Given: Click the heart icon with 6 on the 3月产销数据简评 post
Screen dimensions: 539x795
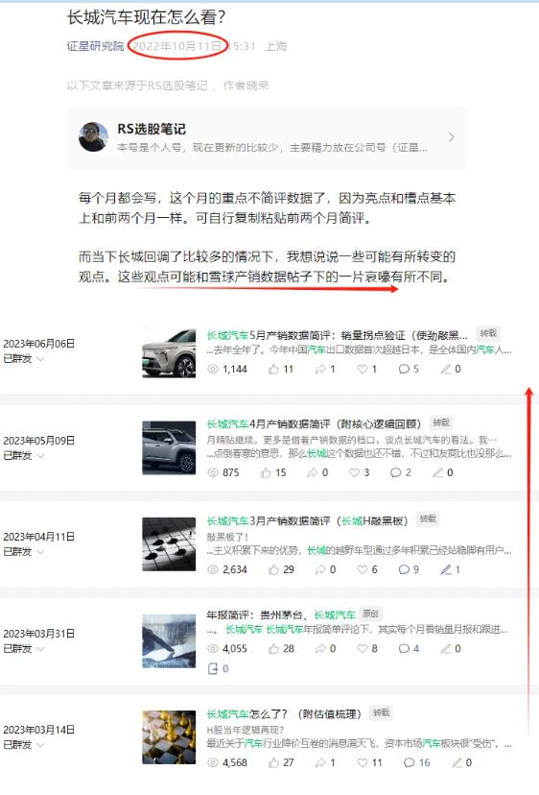Looking at the screenshot, I should coord(363,569).
